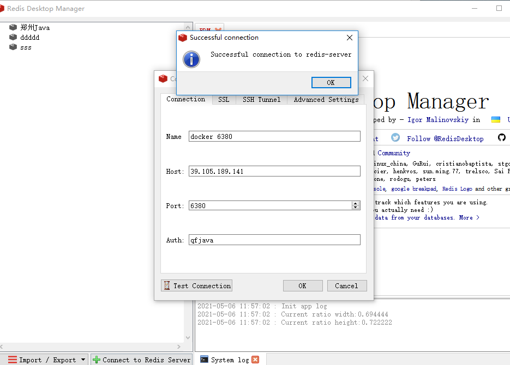
Task: Open the Redis Logo link
Action: (x=457, y=188)
